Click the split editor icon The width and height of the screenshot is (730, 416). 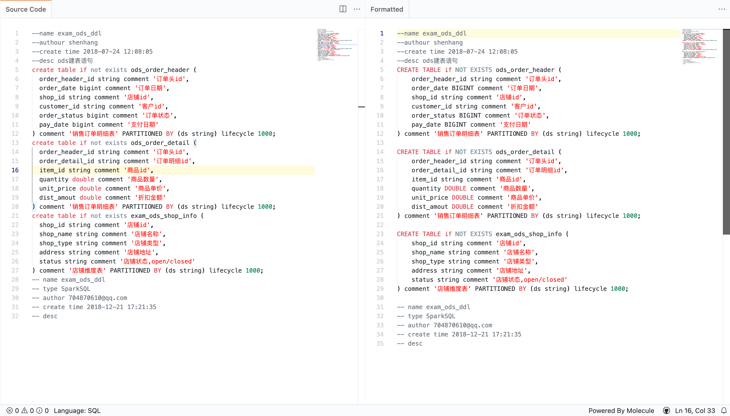343,9
